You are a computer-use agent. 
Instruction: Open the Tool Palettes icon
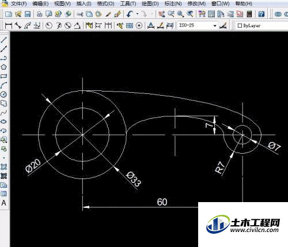coord(221,14)
